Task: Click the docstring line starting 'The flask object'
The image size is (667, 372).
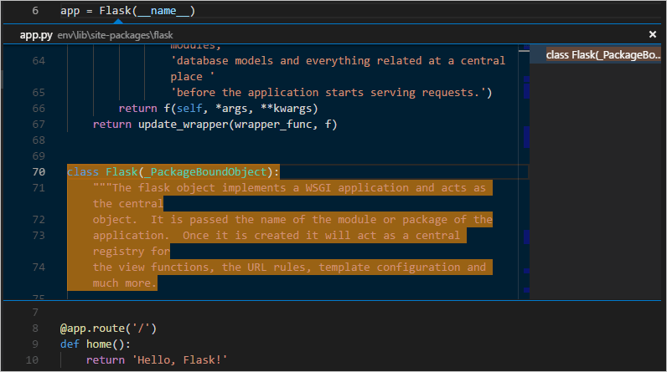Action: click(293, 188)
